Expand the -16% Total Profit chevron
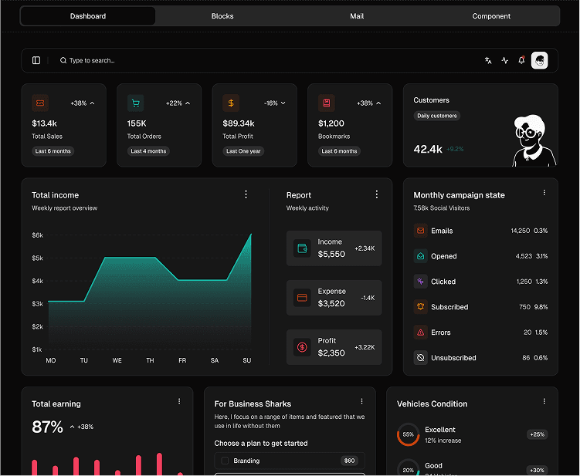The width and height of the screenshot is (580, 476). tap(283, 103)
